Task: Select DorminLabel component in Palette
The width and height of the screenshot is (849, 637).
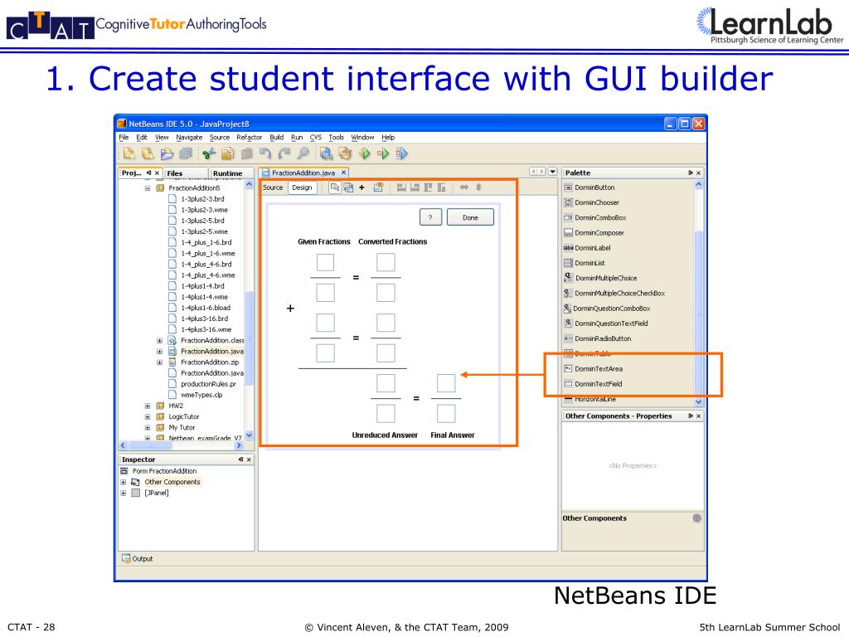Action: [x=587, y=248]
